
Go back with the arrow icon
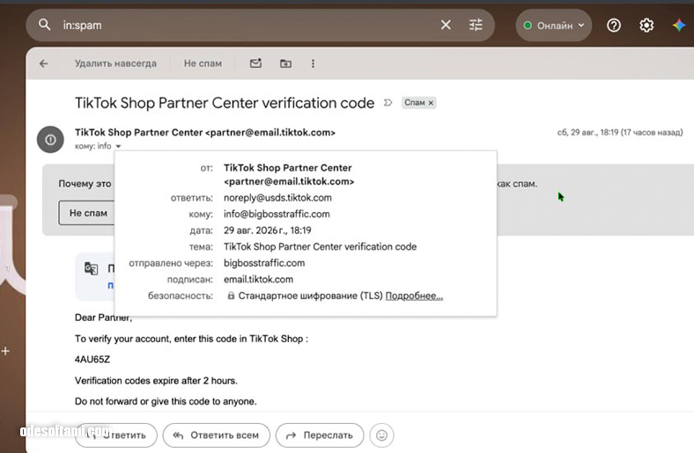[44, 63]
